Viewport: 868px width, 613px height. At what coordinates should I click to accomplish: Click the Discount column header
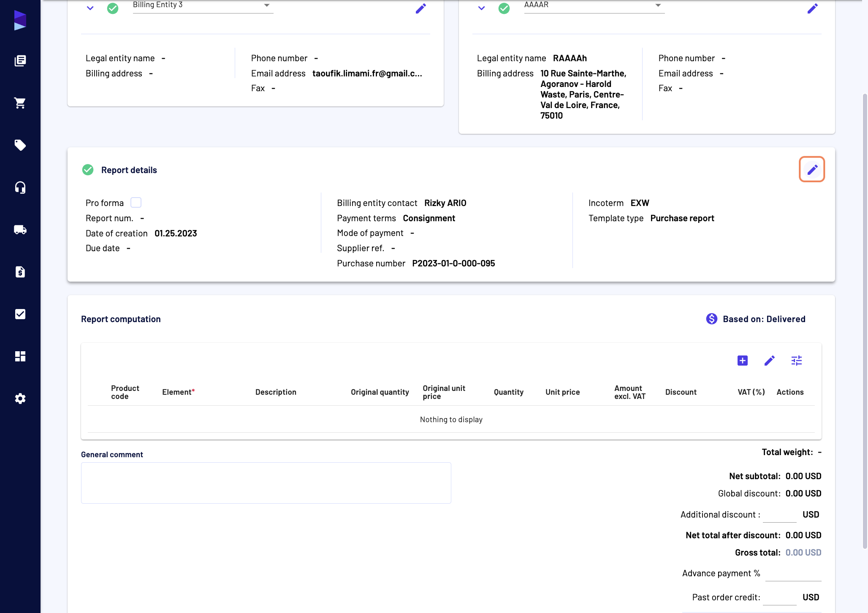coord(681,392)
